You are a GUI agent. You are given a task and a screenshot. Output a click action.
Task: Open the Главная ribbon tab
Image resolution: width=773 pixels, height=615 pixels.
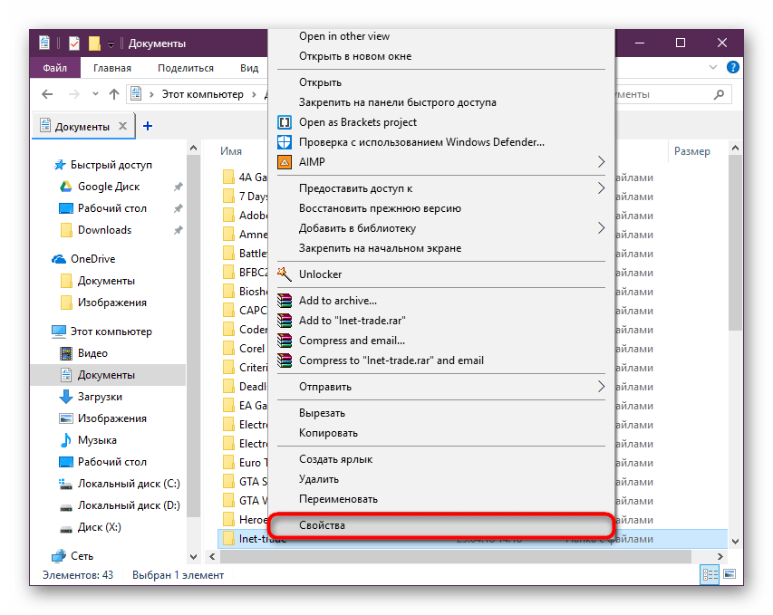(111, 68)
